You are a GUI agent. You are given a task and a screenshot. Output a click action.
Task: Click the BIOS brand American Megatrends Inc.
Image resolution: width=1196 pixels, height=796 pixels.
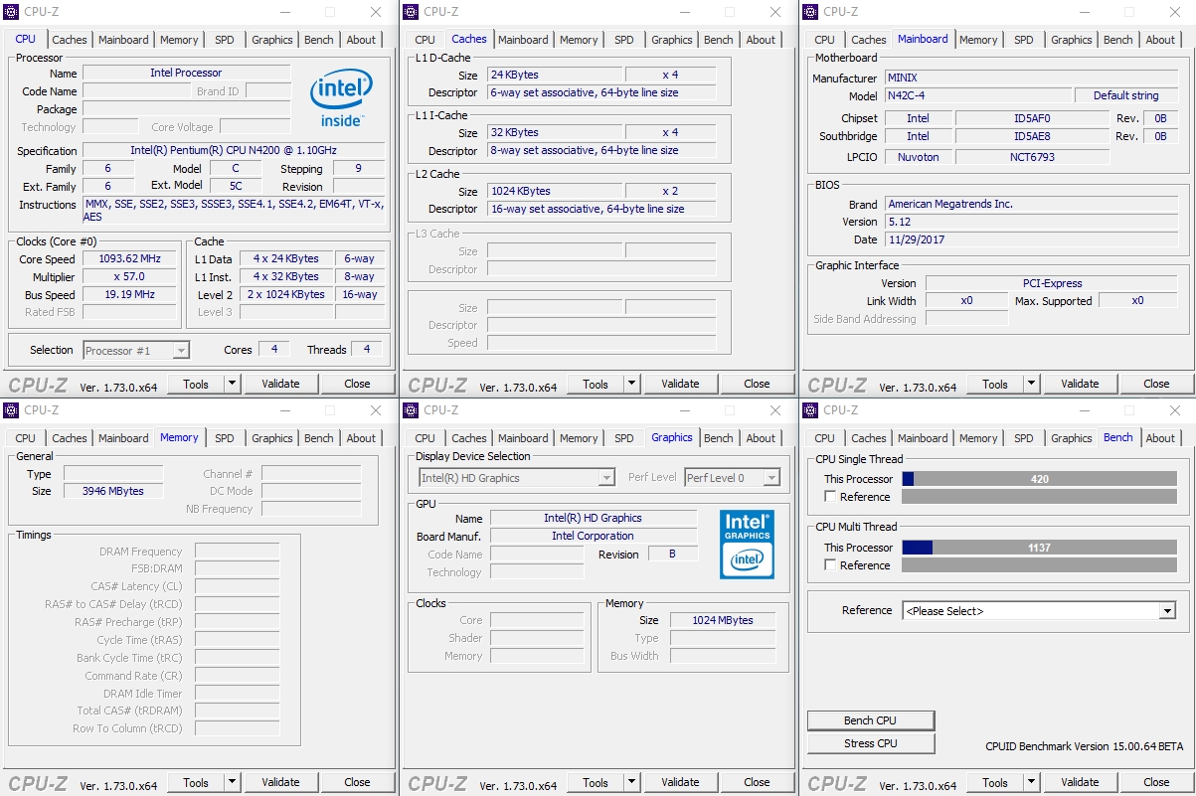tap(1031, 204)
